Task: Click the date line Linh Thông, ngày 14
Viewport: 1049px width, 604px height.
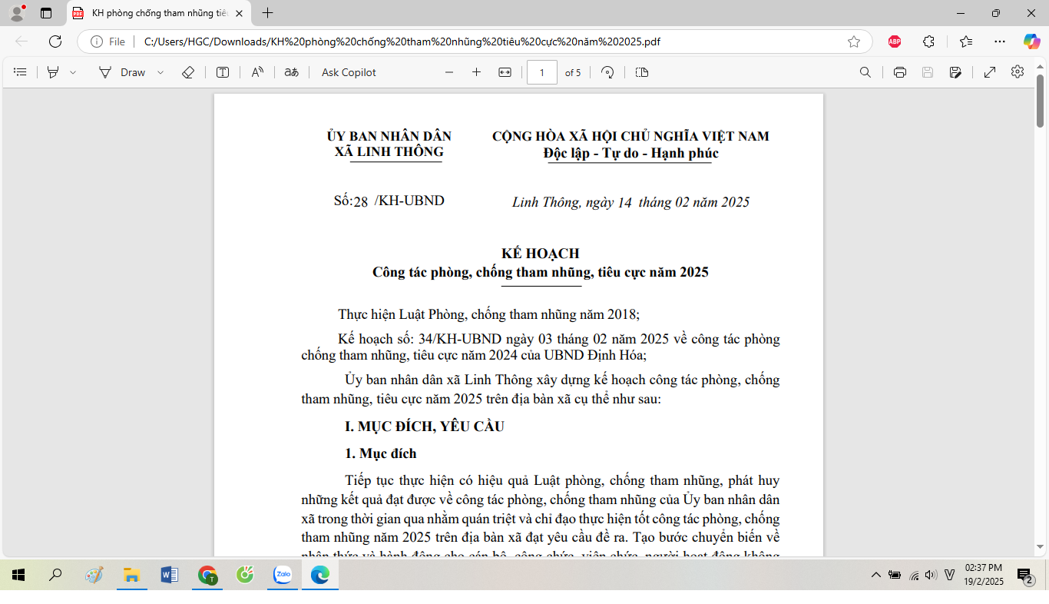Action: click(630, 202)
